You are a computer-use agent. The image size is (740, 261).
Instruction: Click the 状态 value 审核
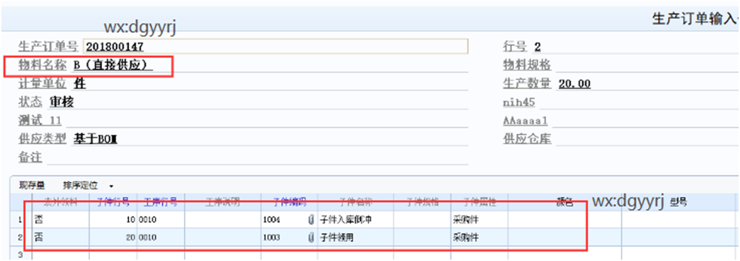(x=62, y=102)
